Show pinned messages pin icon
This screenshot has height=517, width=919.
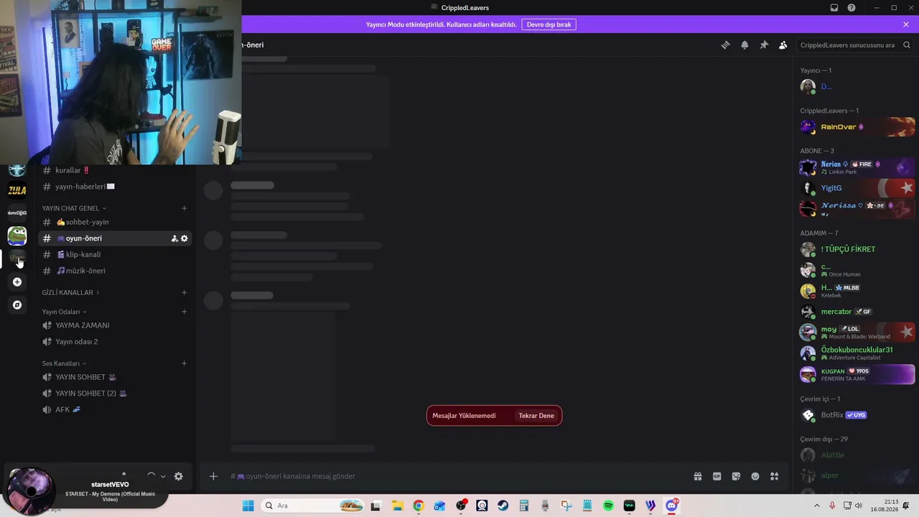pyautogui.click(x=764, y=45)
